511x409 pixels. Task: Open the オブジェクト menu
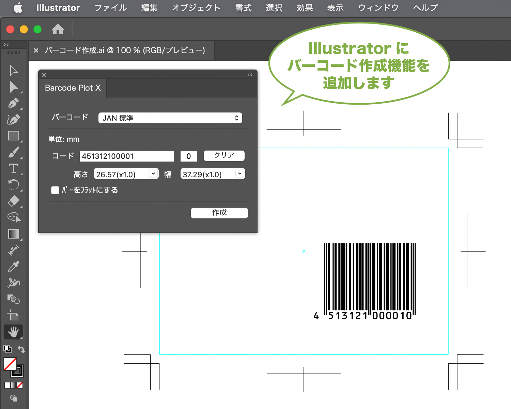(196, 7)
